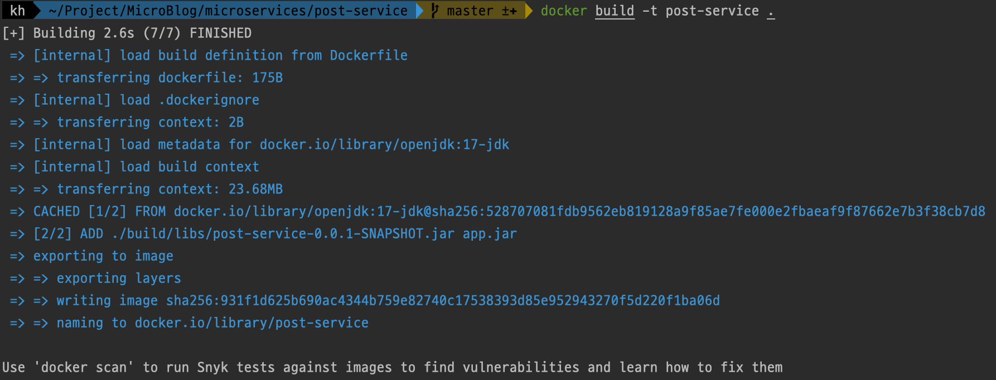Click the ±+ dirty status indicator
Screen dimensions: 996x380
pyautogui.click(x=509, y=11)
